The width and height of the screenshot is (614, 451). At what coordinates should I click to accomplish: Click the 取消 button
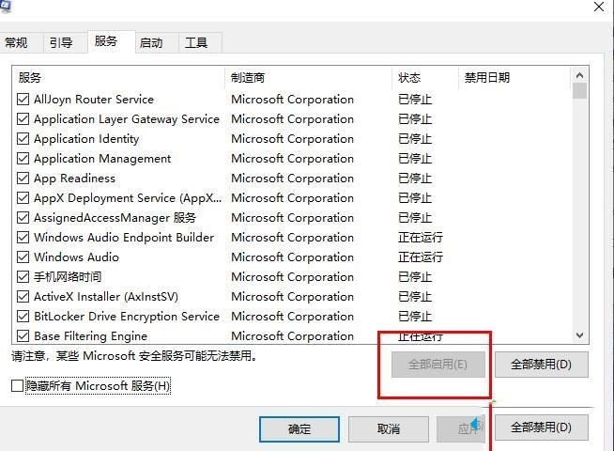pos(388,428)
